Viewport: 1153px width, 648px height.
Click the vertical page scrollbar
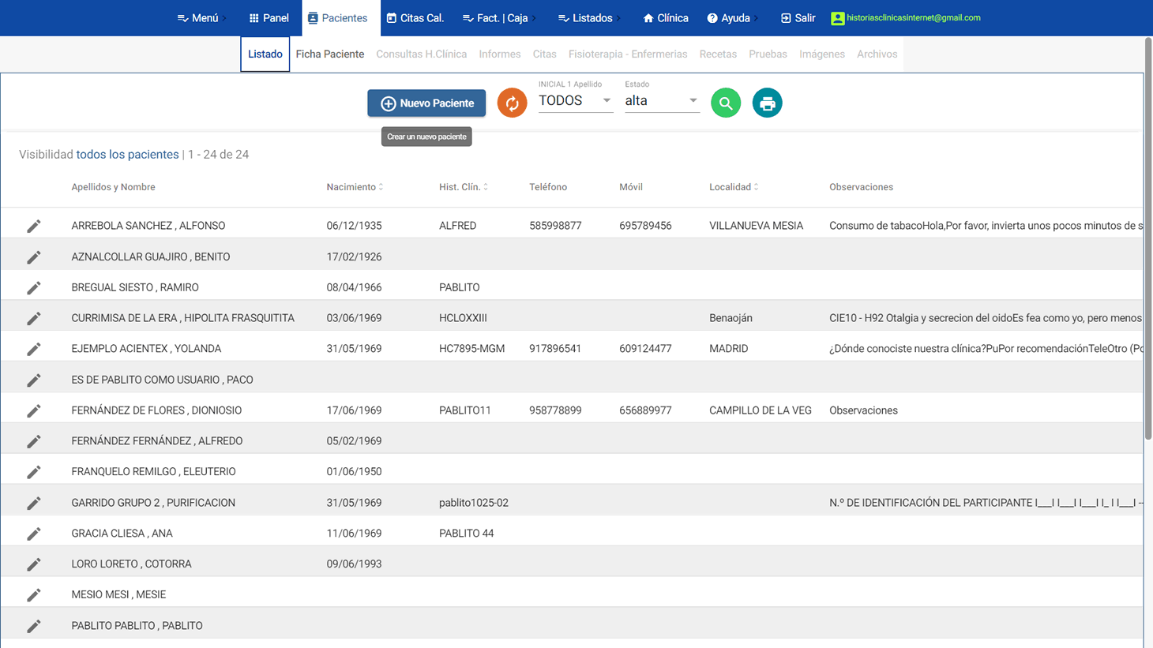coord(1147,237)
